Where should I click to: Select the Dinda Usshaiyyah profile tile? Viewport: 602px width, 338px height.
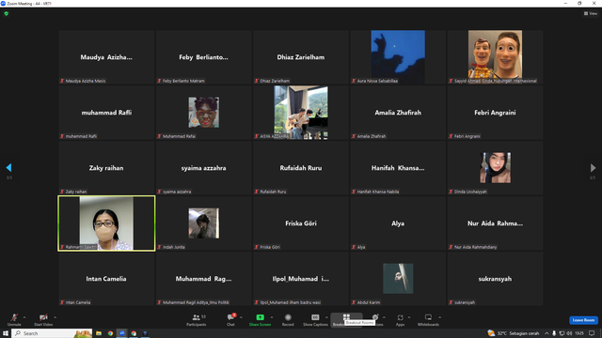(495, 168)
